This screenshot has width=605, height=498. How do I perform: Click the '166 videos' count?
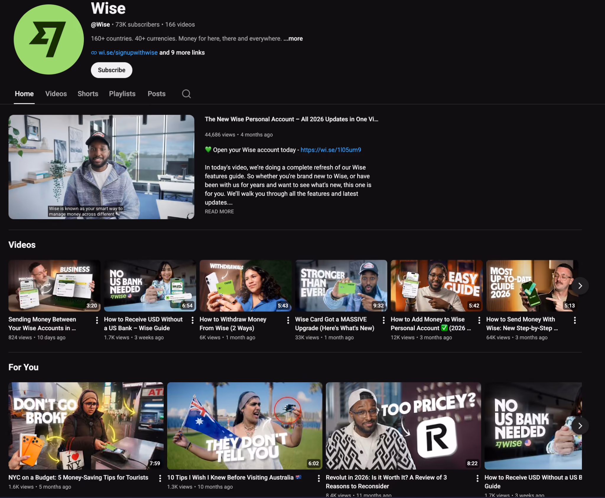180,25
